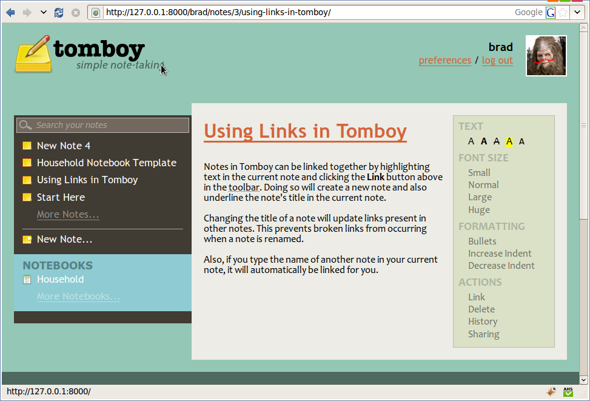Screen dimensions: 590x401
Task: Click scrollbar up arrow
Action: pos(583,27)
